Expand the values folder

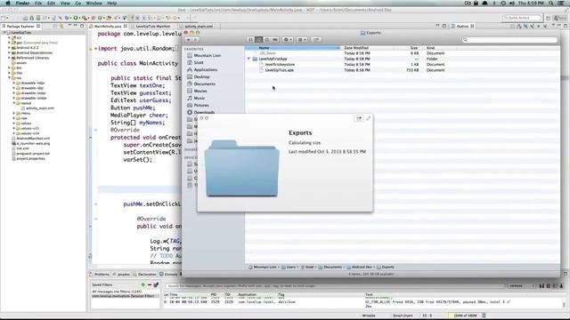pos(14,123)
